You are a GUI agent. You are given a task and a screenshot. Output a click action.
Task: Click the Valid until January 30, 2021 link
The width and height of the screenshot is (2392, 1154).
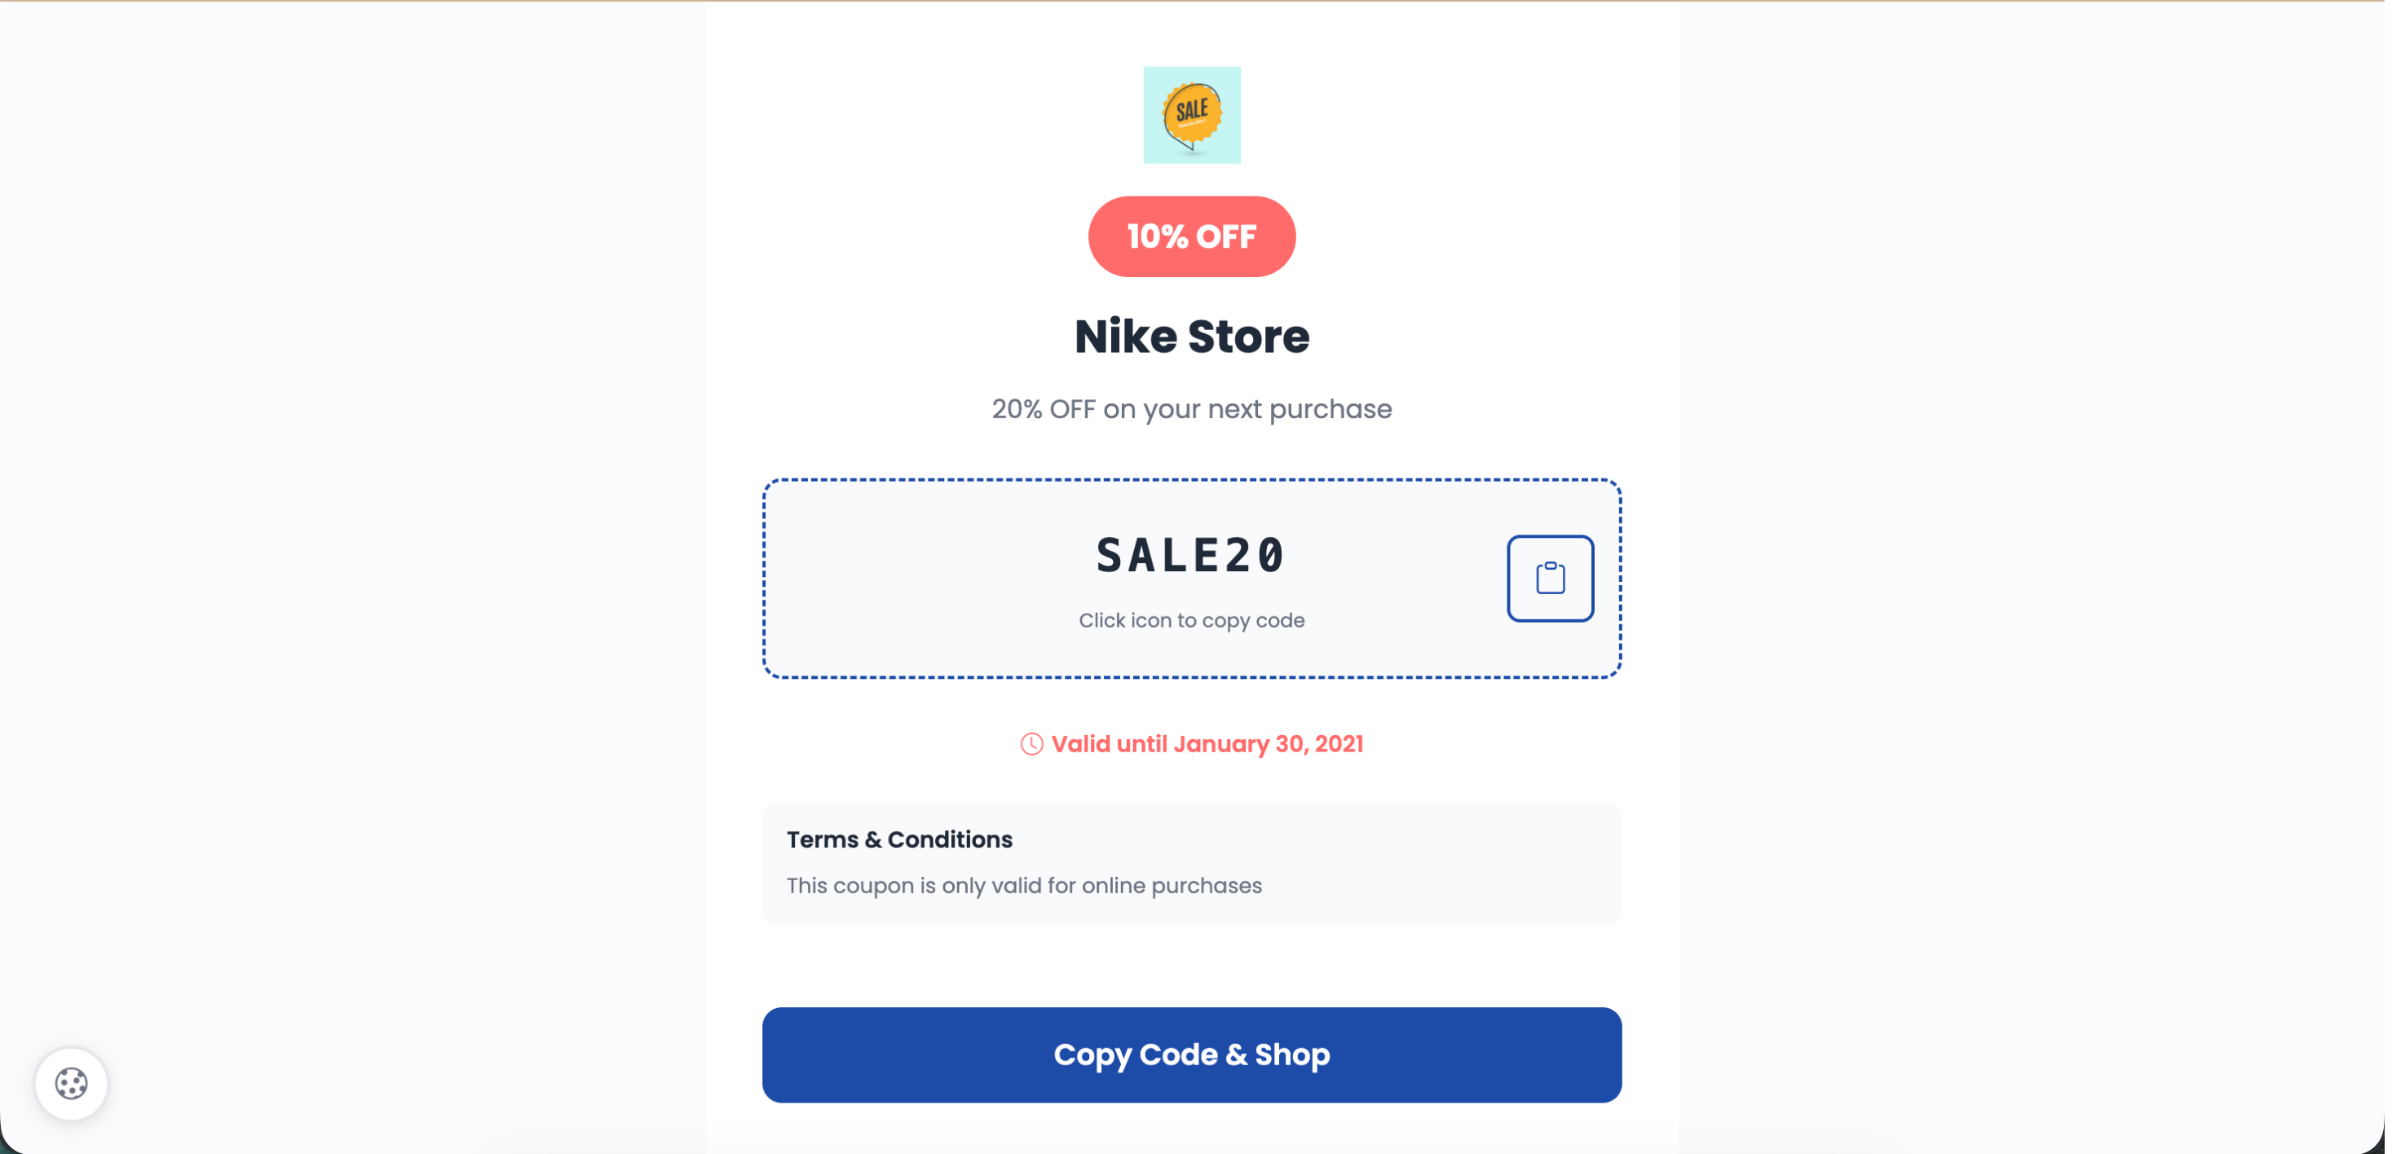tap(1205, 743)
